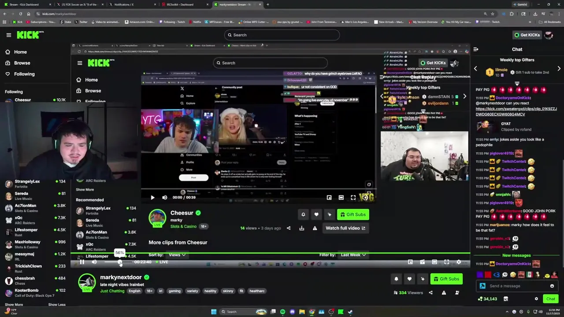This screenshot has width=564, height=317.
Task: Open the Kick sidebar hamburger menu
Action: (x=8, y=35)
